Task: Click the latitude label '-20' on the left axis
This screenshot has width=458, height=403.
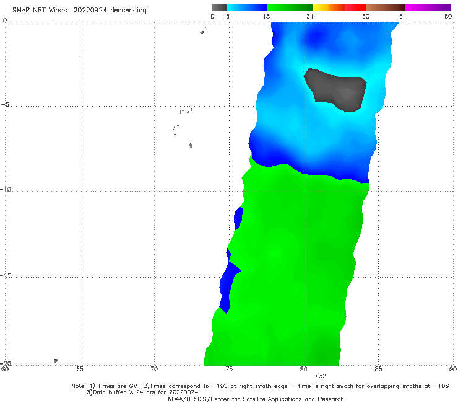Action: pos(6,363)
